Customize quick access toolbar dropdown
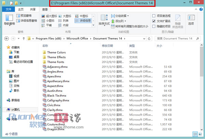The width and height of the screenshot is (205, 139). tap(20, 3)
